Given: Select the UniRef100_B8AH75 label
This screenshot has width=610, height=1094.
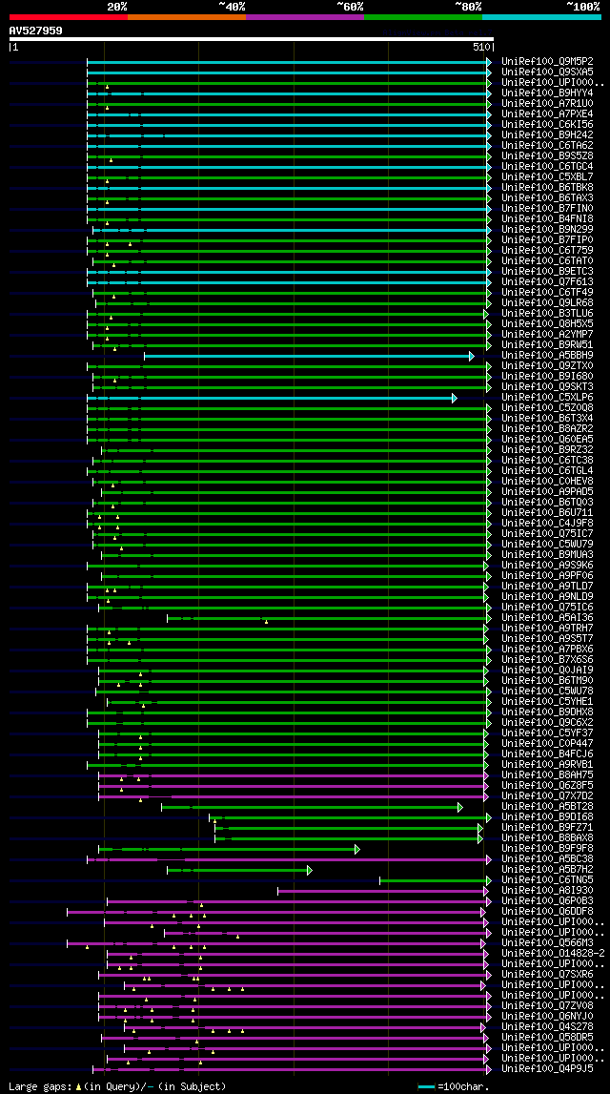Looking at the screenshot, I should coord(547,775).
